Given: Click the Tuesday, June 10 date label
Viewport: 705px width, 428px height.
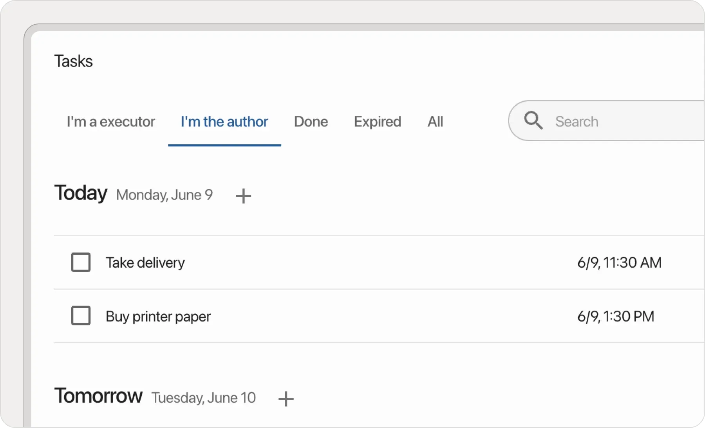Looking at the screenshot, I should click(203, 398).
